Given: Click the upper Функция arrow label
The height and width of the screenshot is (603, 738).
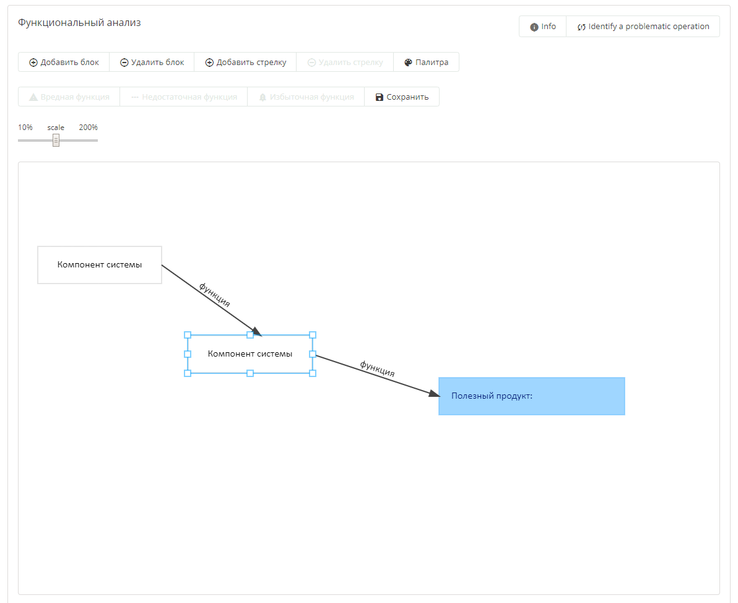Looking at the screenshot, I should 215,295.
